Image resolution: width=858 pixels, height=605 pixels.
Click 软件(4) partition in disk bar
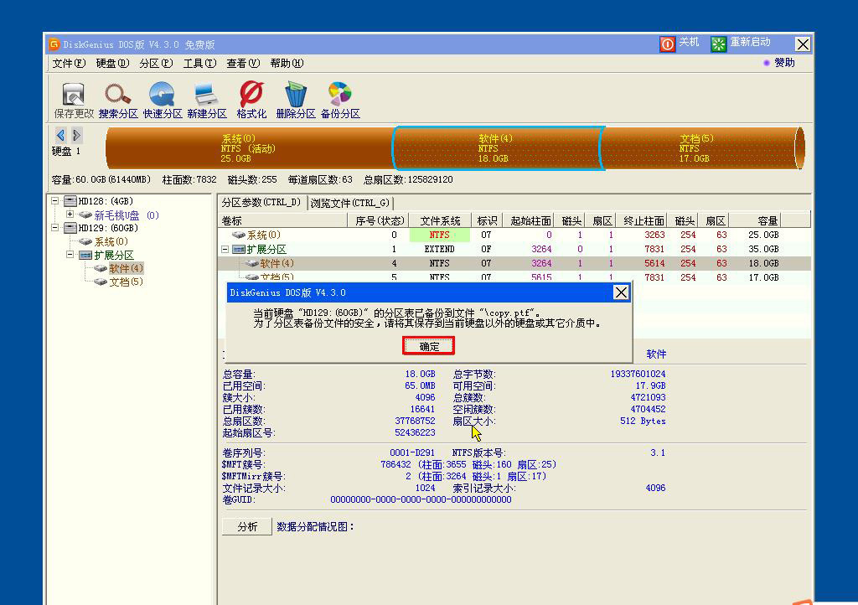497,149
